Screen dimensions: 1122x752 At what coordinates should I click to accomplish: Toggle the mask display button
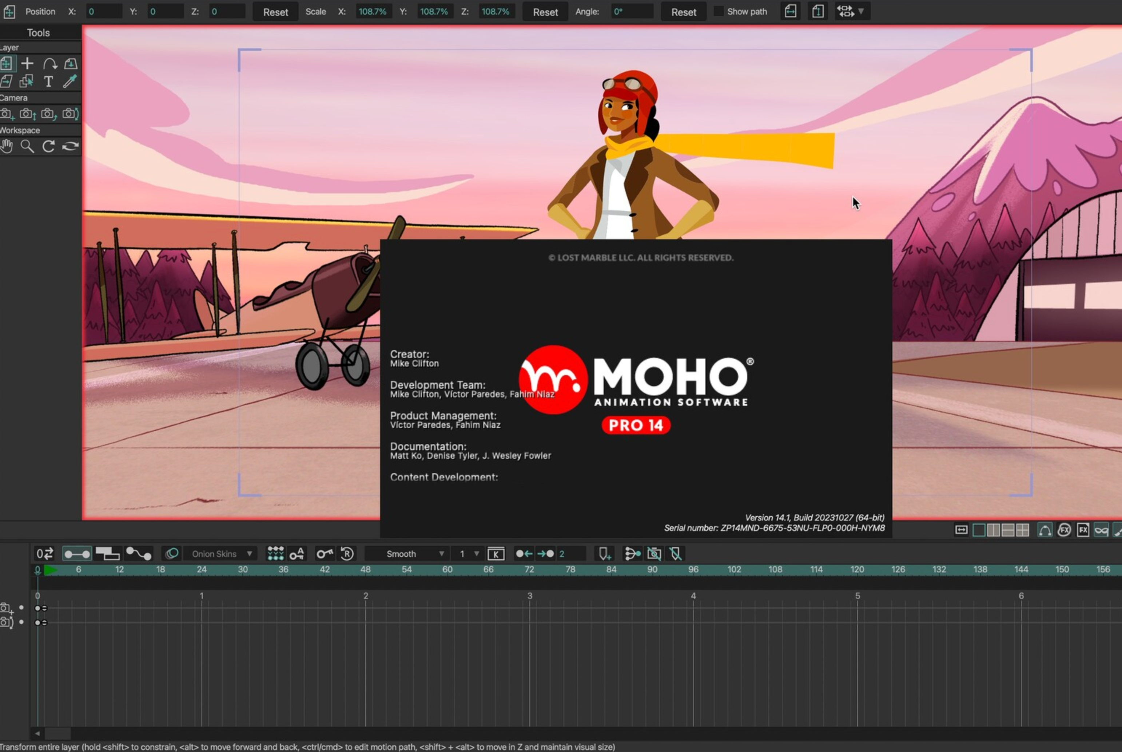tap(1101, 530)
